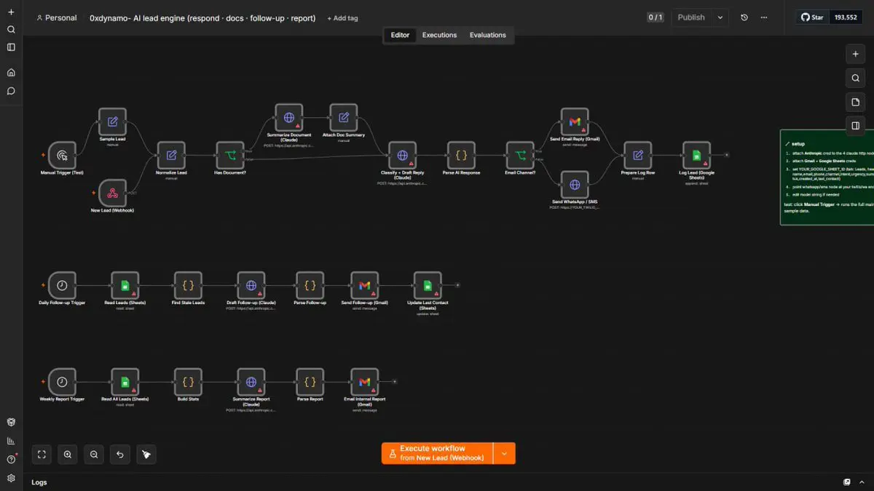This screenshot has width=874, height=491.
Task: Open the help question mark icon
Action: 11,459
